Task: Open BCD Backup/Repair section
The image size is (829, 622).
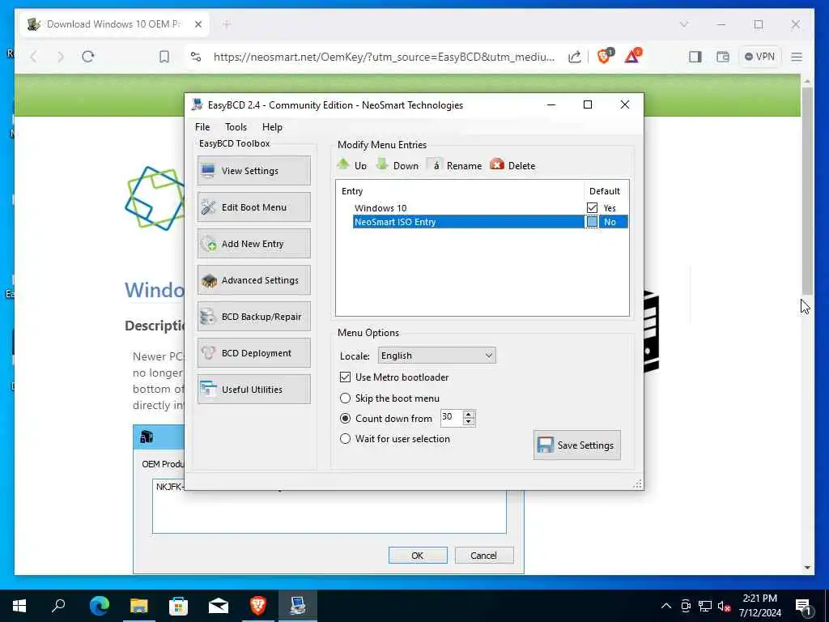Action: pyautogui.click(x=253, y=317)
